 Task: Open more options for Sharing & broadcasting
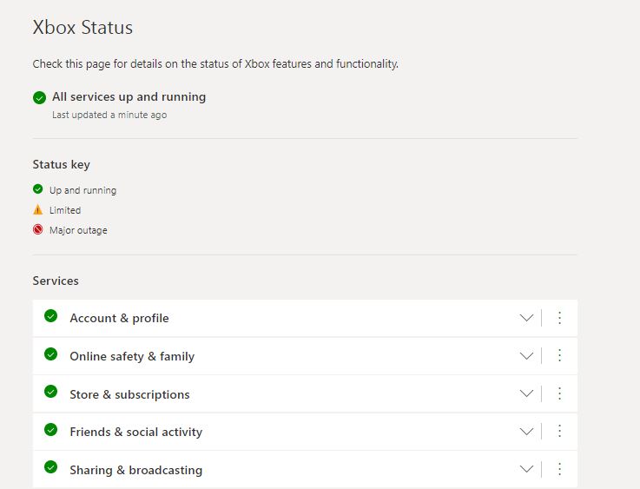pyautogui.click(x=559, y=469)
